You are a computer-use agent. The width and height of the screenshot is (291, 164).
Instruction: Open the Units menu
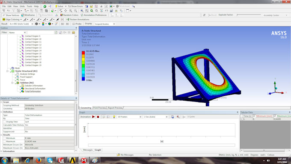click(22, 6)
